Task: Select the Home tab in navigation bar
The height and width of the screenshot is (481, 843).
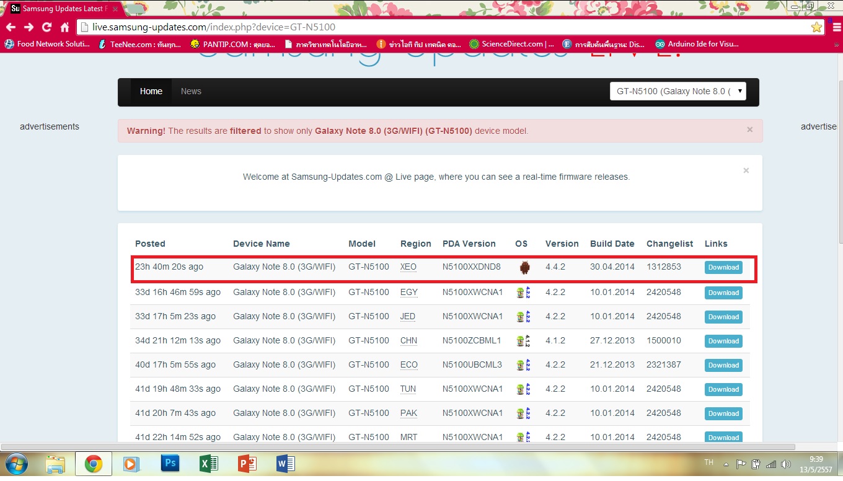Action: click(x=151, y=91)
